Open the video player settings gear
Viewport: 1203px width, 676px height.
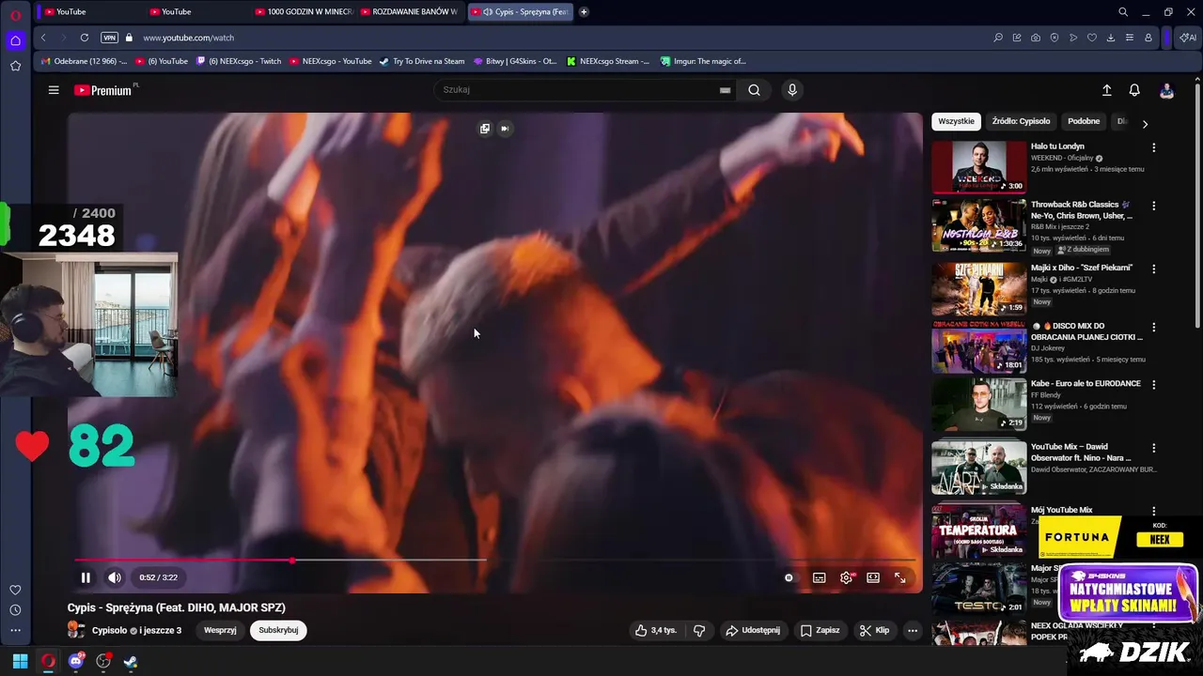pos(846,577)
